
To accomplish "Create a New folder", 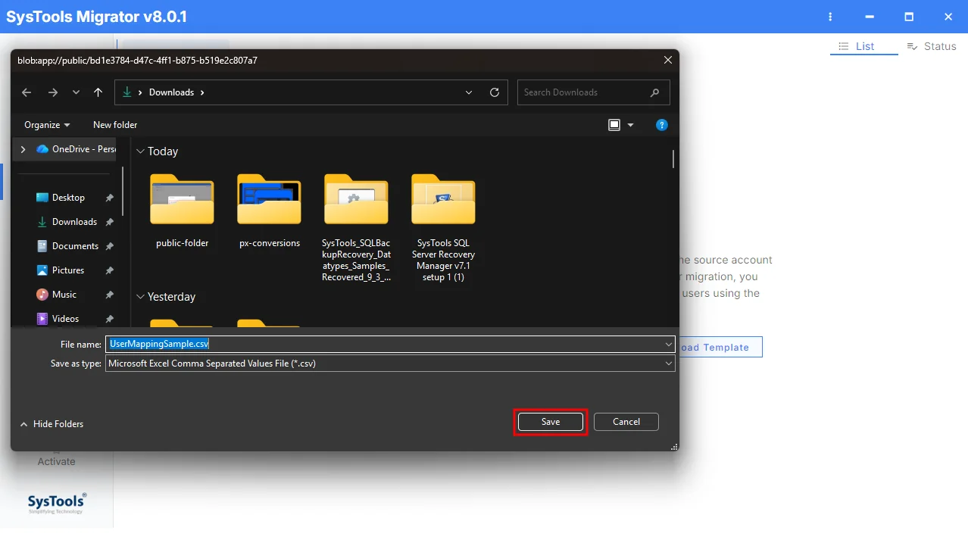I will pos(115,125).
